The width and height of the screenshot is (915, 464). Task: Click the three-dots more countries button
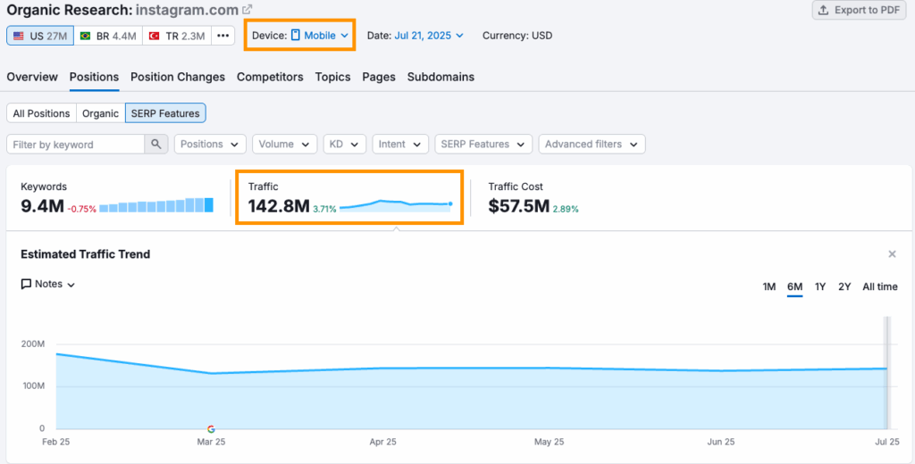[x=223, y=36]
